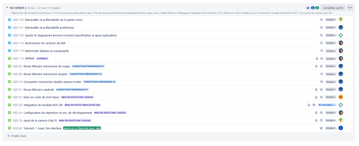Open the TO DO status dropdown for VIZZ-125
This screenshot has width=359, height=146.
pos(331,20)
